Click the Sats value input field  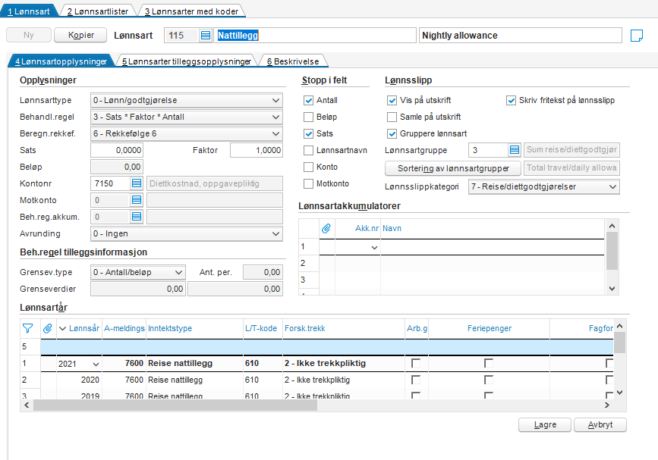tap(116, 150)
